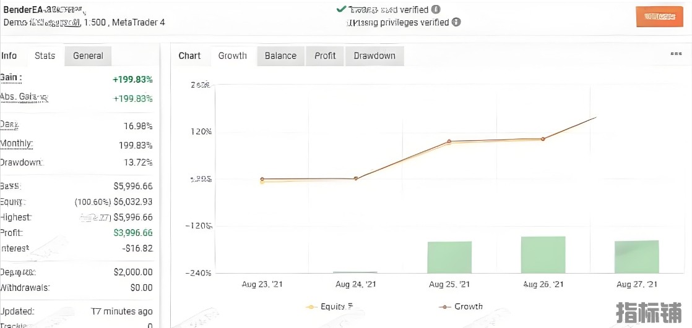
Task: Click the green verified checkmark icon
Action: (x=341, y=9)
